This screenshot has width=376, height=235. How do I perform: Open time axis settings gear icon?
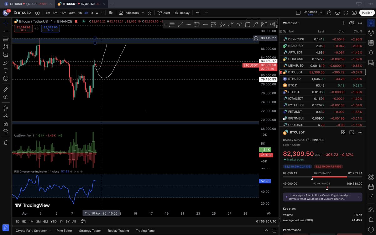[269, 213]
